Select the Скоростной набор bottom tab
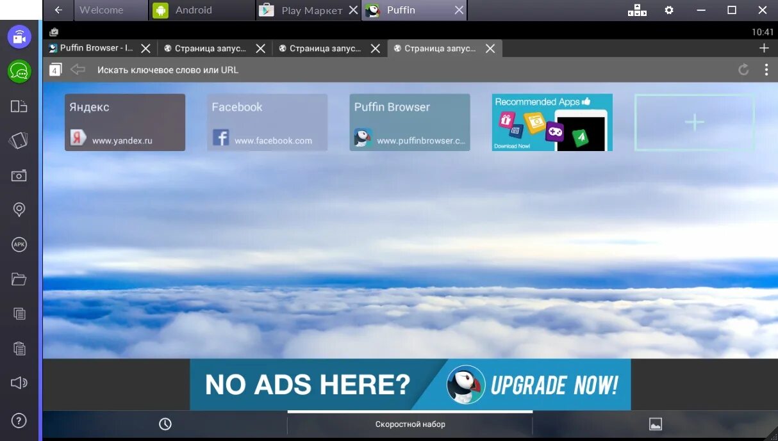The width and height of the screenshot is (778, 441). 410,424
